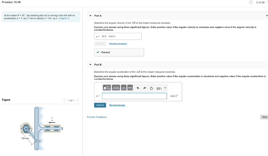
Task: Select the Greek symbols AΣφ icon
Action: (116, 88)
